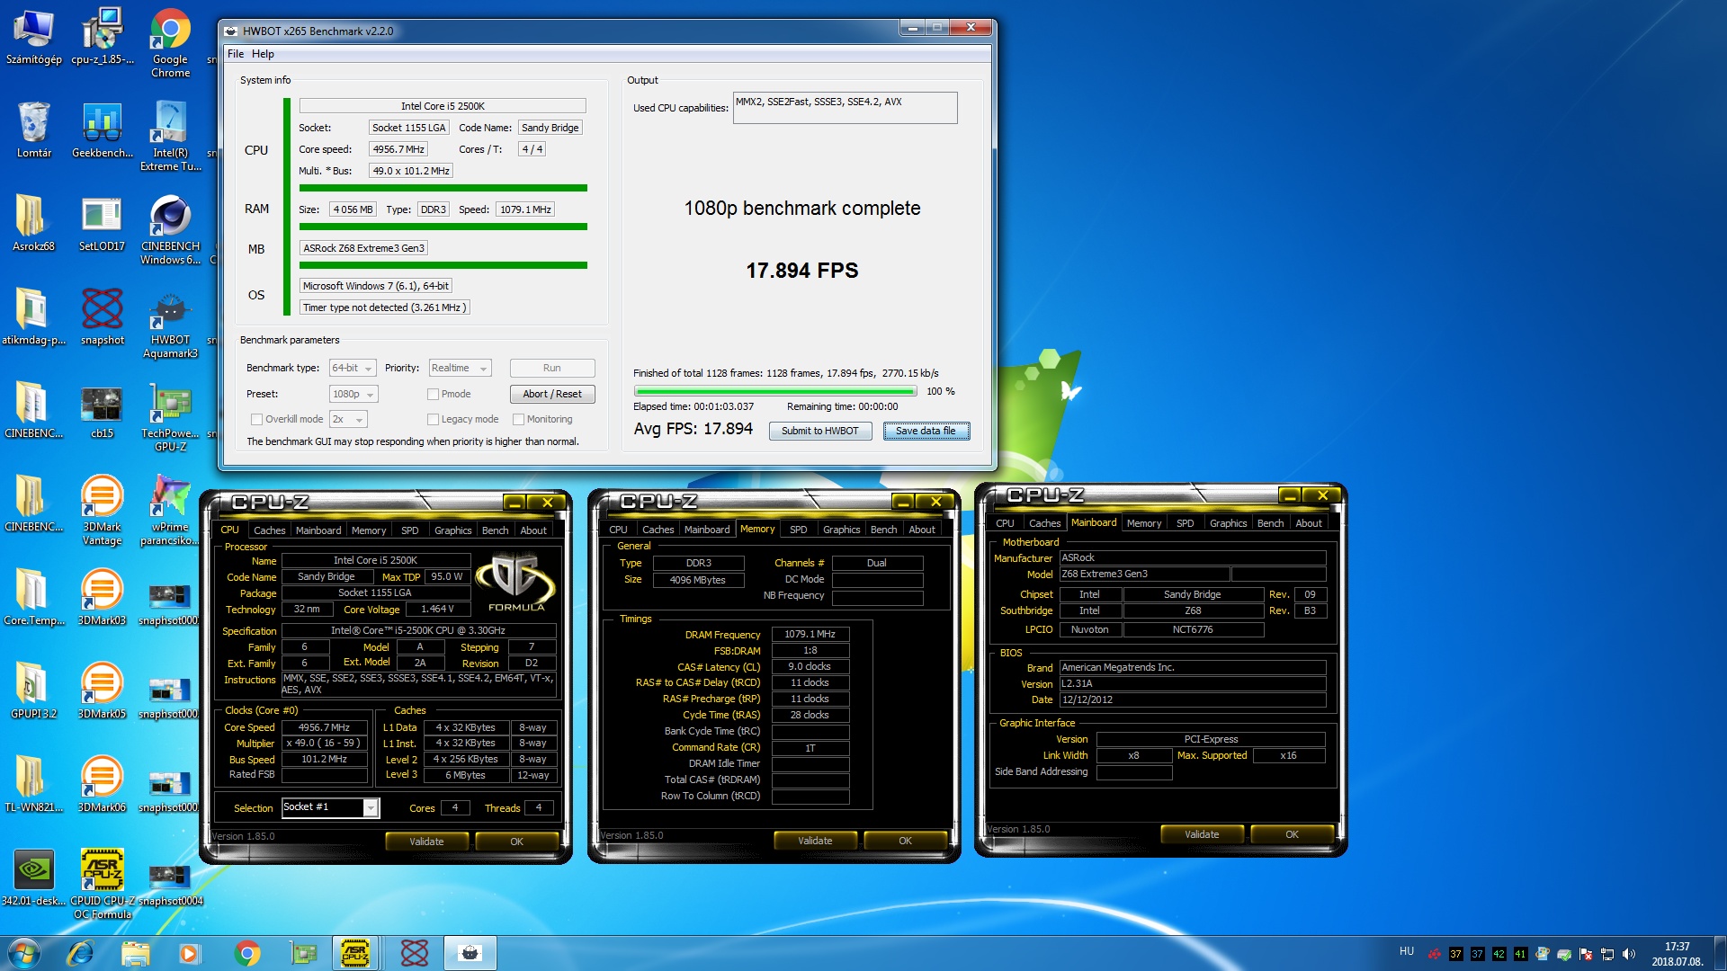
Task: Open the Preset 1080p dropdown
Action: pyautogui.click(x=353, y=394)
